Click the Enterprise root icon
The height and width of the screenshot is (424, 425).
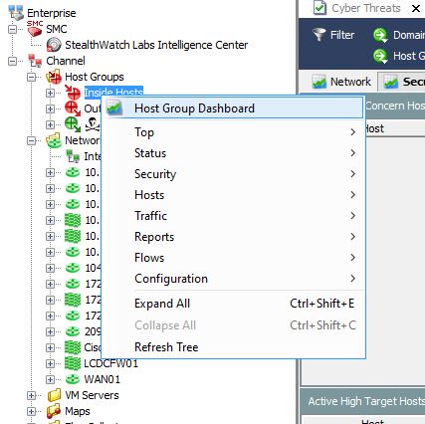pyautogui.click(x=16, y=13)
